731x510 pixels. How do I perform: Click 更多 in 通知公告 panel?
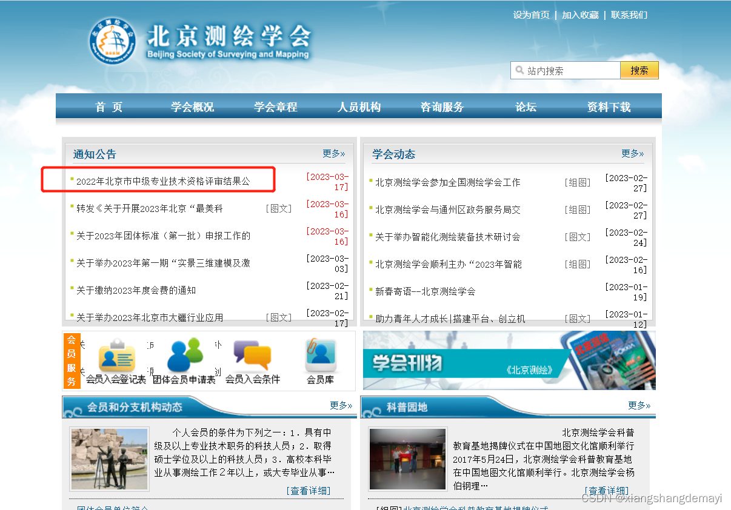coord(334,154)
